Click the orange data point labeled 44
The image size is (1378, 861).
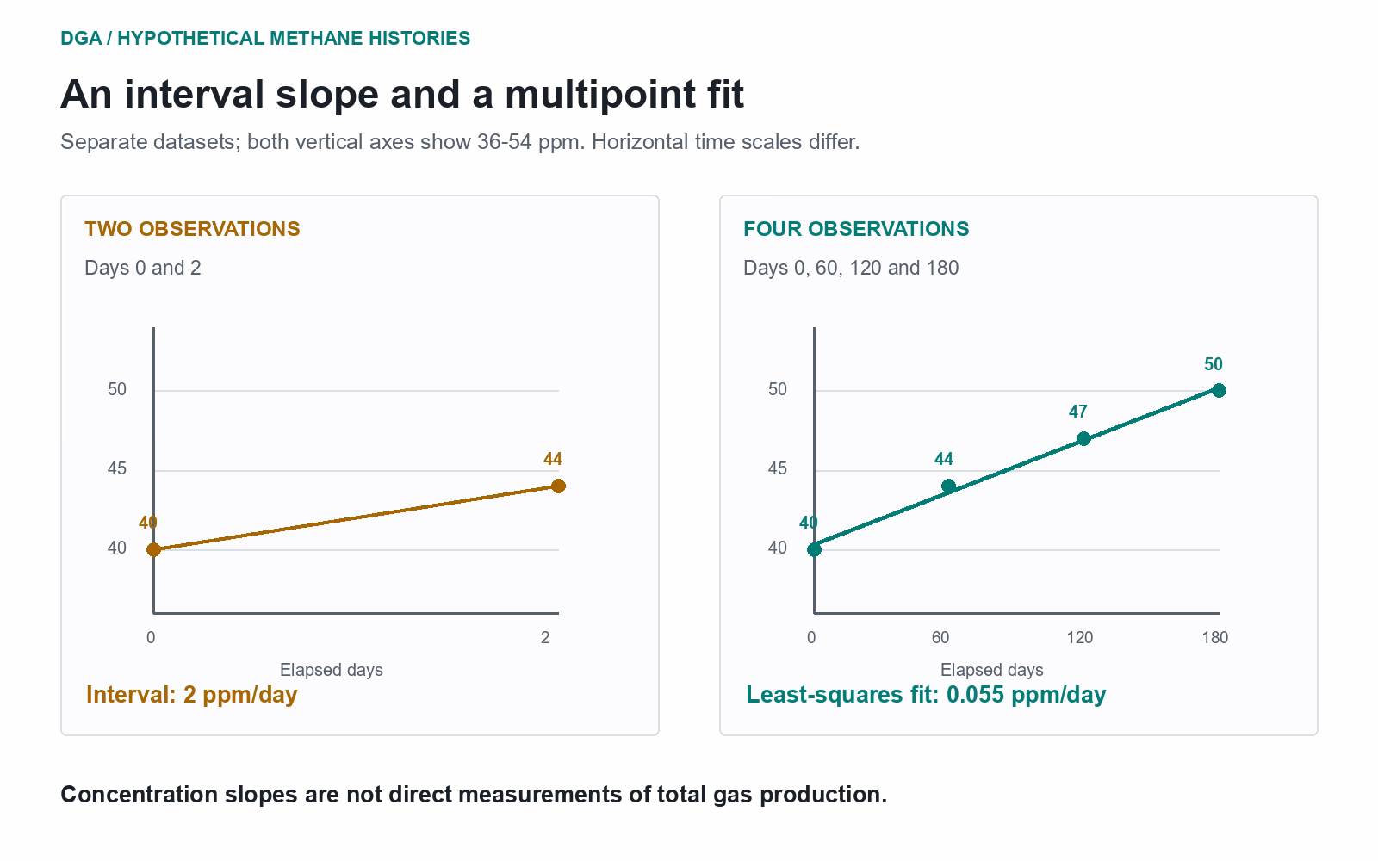(x=558, y=486)
